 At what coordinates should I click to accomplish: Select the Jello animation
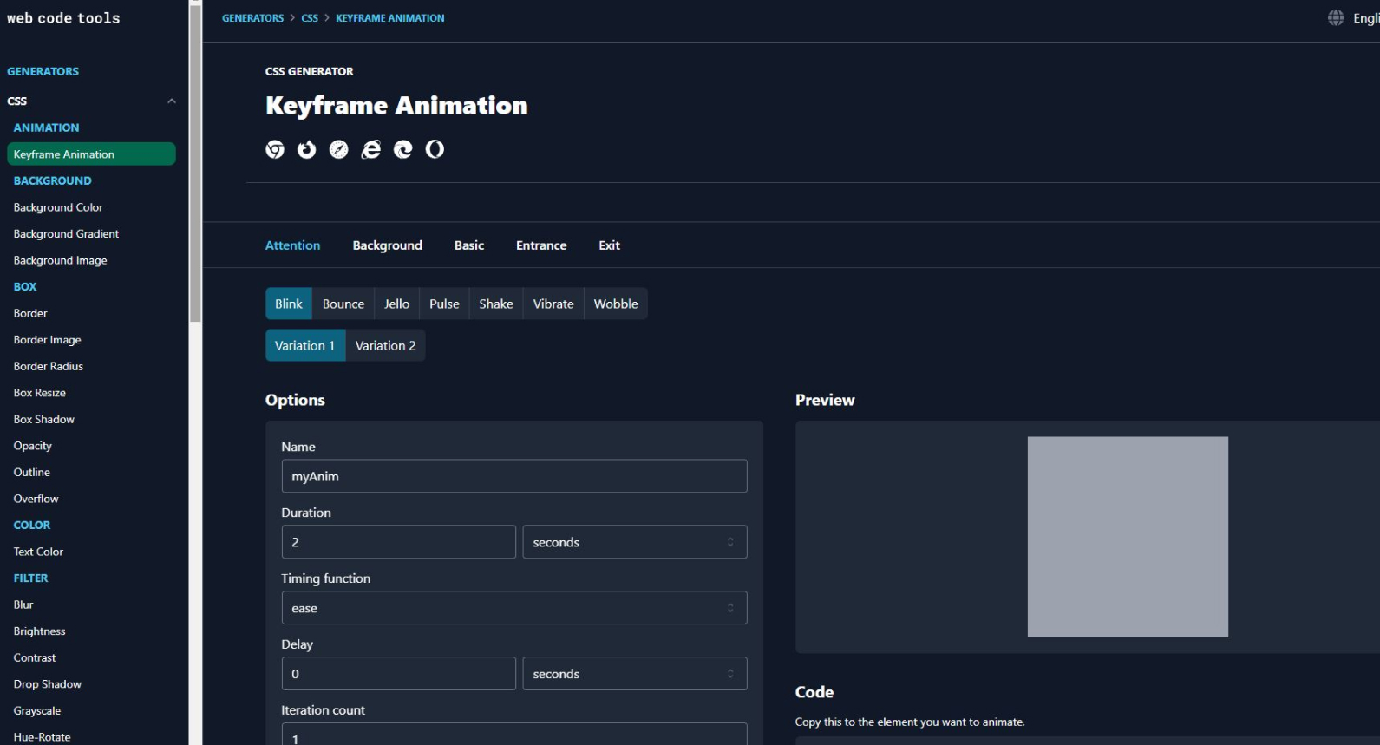click(x=397, y=304)
